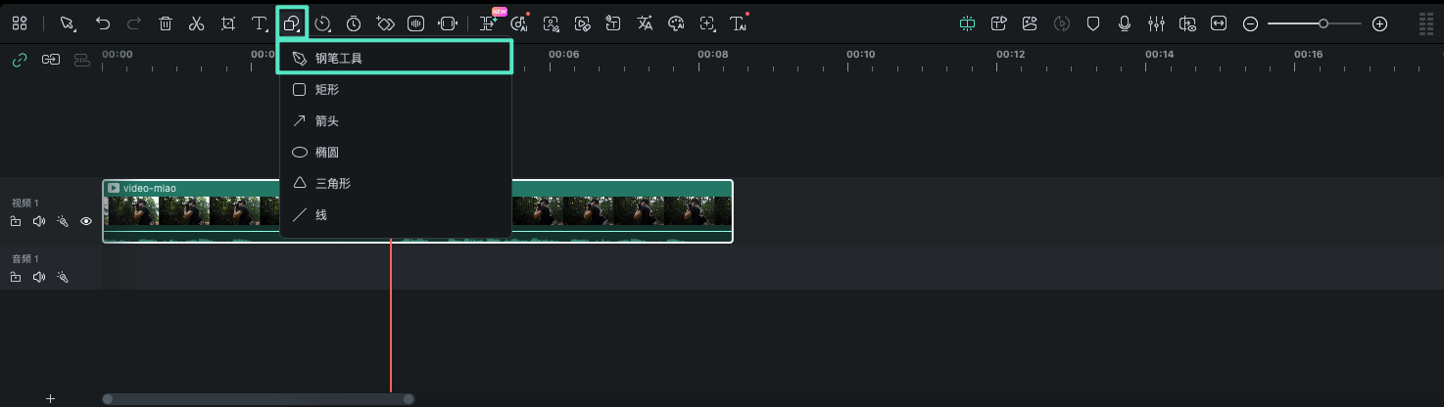The width and height of the screenshot is (1444, 407).
Task: Open the T-AI text dropdown icon
Action: [x=740, y=23]
